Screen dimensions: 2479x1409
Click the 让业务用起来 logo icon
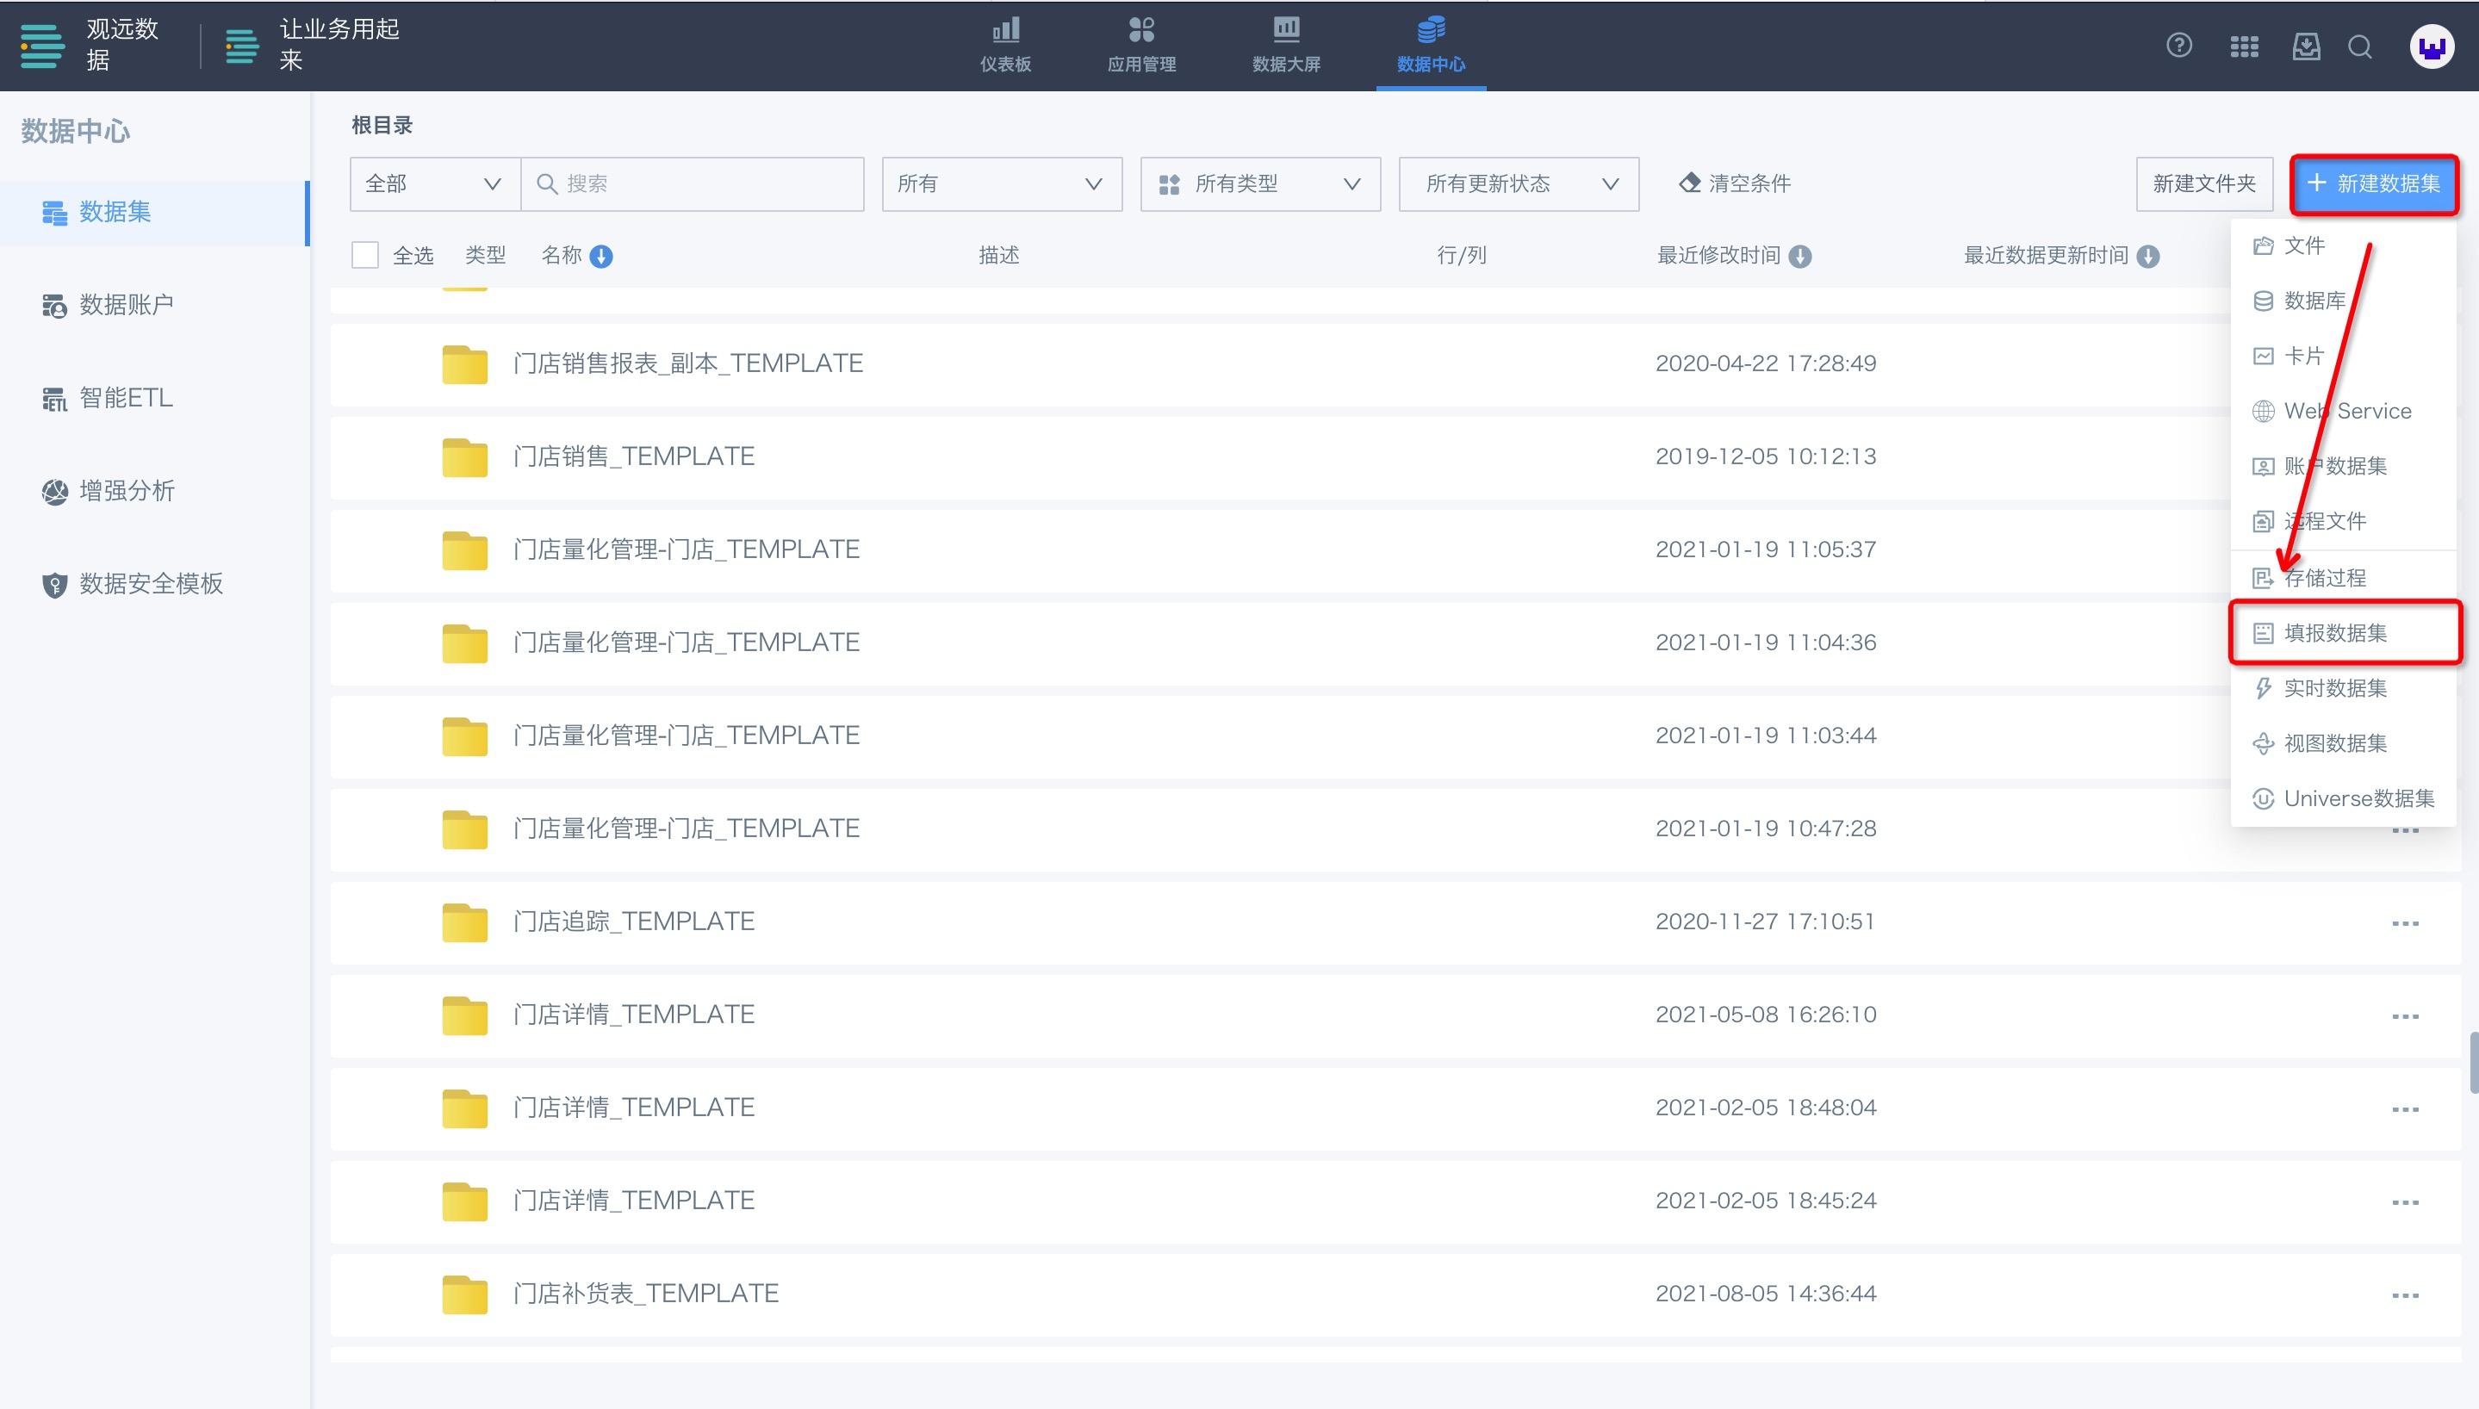(x=242, y=46)
